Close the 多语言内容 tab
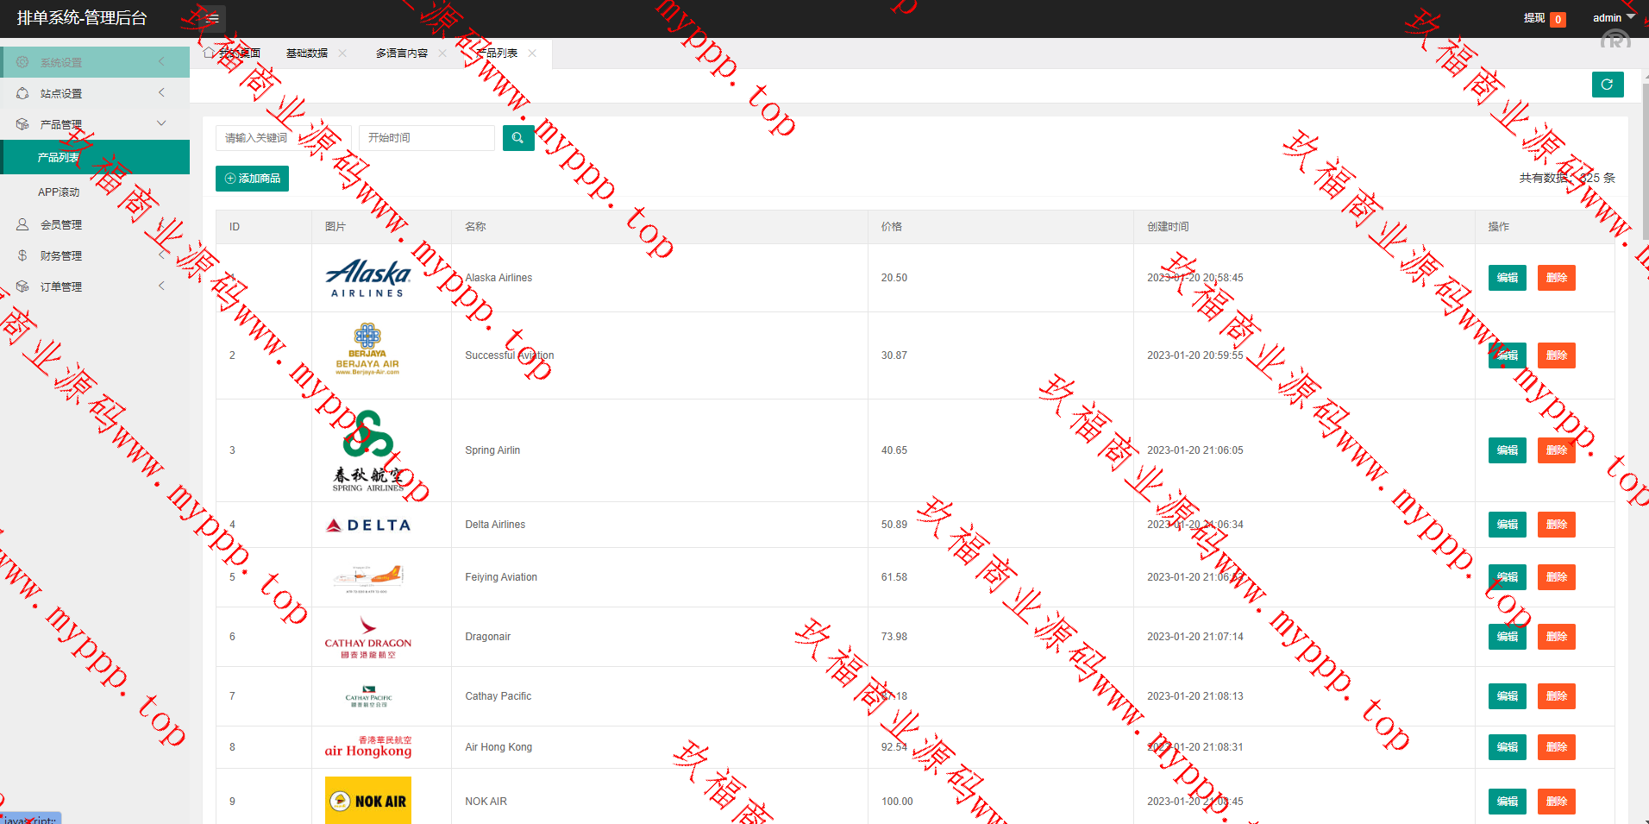This screenshot has width=1649, height=824. pos(442,53)
